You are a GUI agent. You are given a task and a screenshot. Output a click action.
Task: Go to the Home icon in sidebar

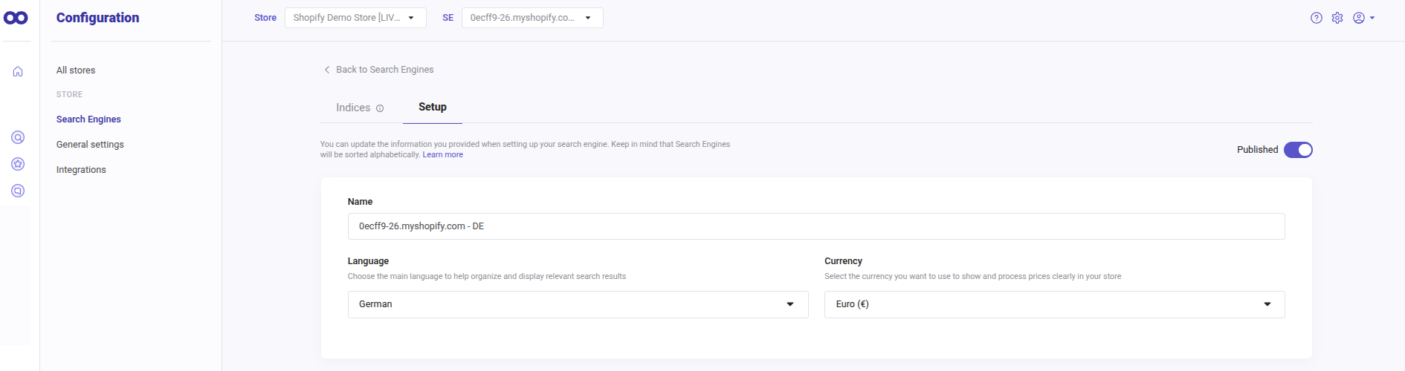point(18,71)
